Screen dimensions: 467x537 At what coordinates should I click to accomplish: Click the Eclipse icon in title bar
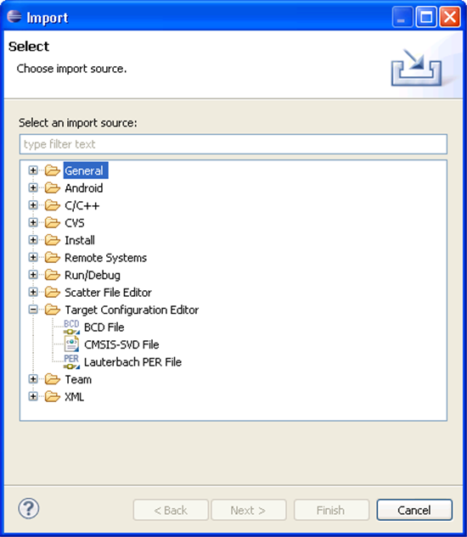[14, 16]
